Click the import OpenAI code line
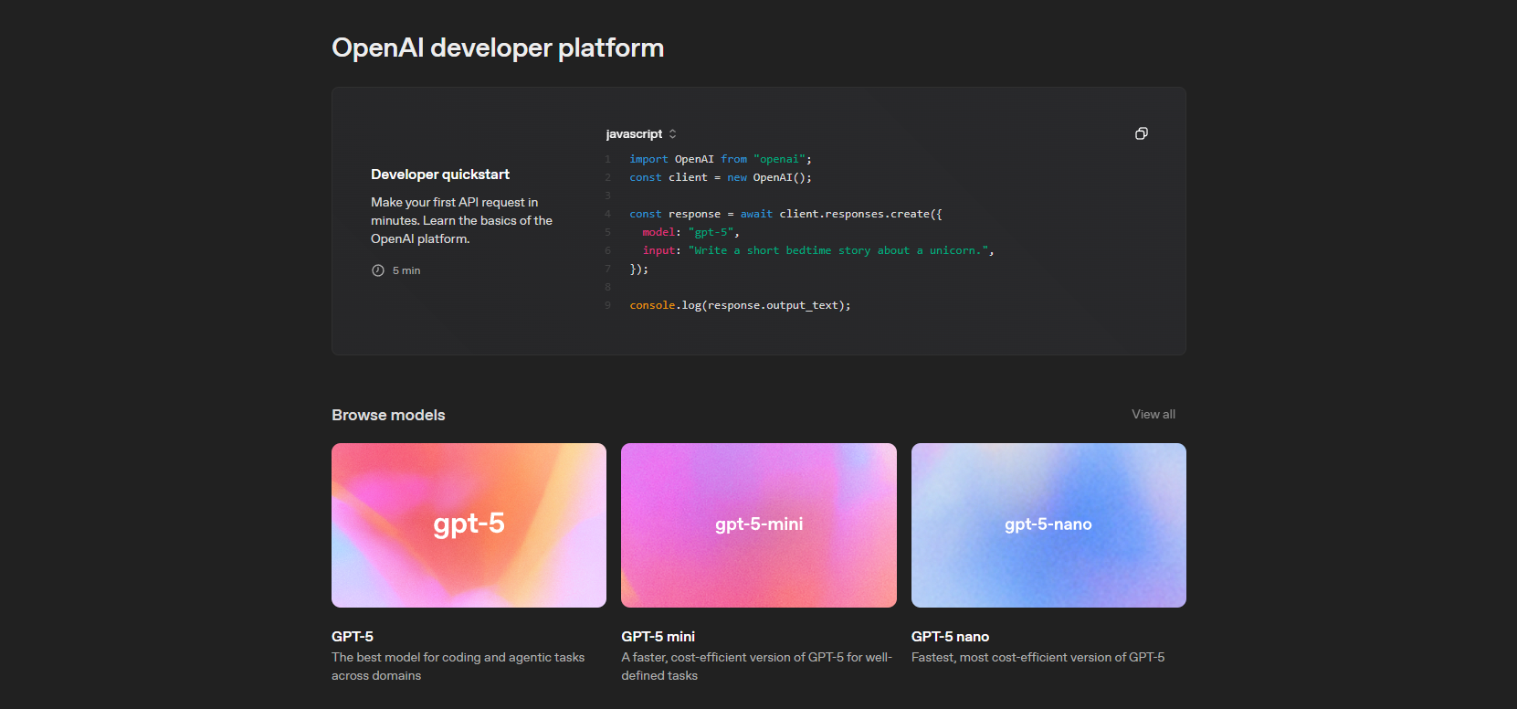Viewport: 1517px width, 709px height. tap(721, 159)
